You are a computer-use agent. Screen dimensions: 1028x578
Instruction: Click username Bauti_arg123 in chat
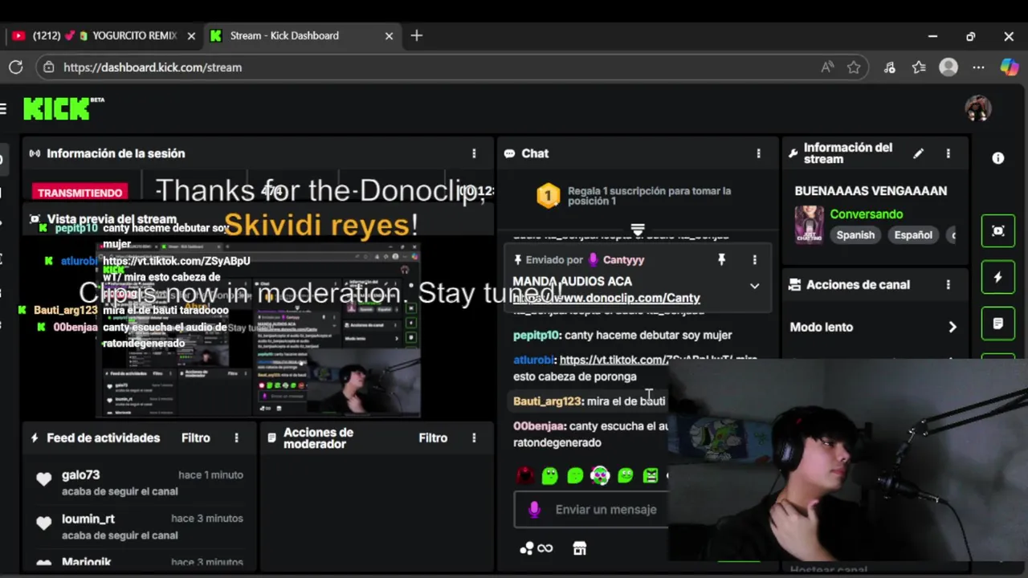[x=547, y=401]
